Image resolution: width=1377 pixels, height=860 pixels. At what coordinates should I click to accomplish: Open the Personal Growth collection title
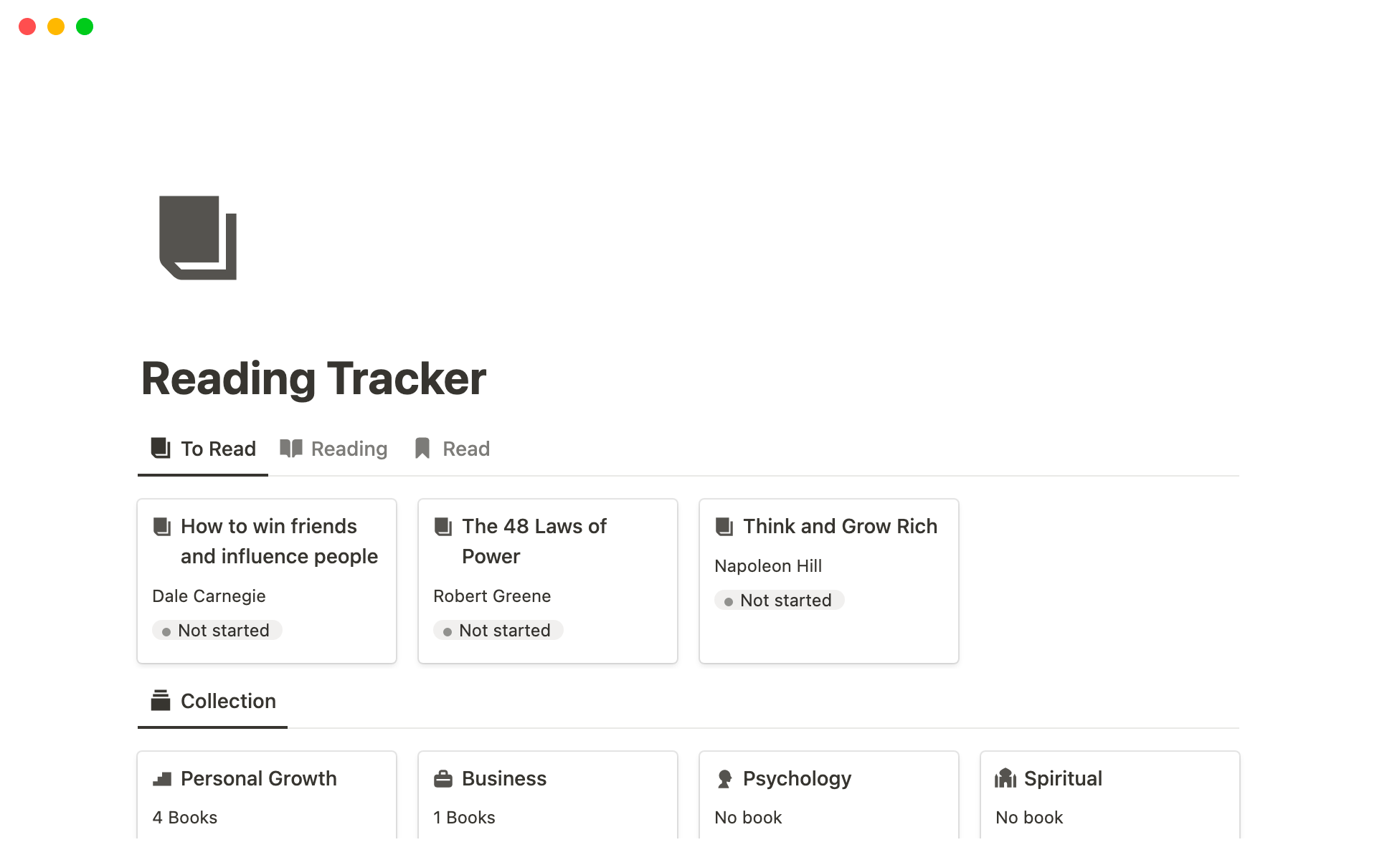(x=258, y=779)
